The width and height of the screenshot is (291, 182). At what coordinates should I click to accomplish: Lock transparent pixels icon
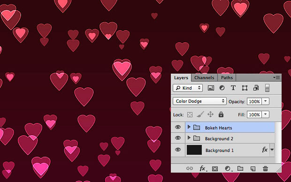[x=190, y=114]
